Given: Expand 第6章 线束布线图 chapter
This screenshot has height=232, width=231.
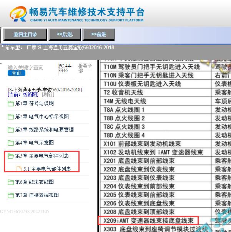Looking at the screenshot, I should tap(34, 182).
